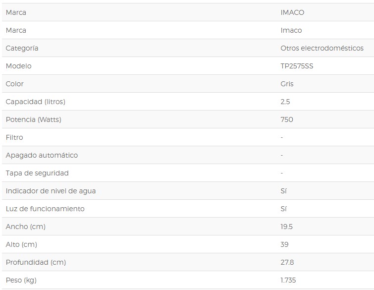Select the Otros electrodomésticos category value
The width and height of the screenshot is (374, 290).
pyautogui.click(x=322, y=48)
